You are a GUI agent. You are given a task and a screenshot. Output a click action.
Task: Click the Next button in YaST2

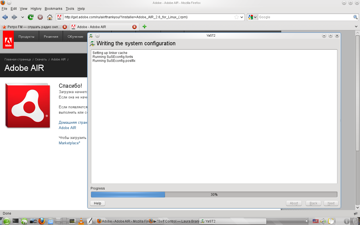click(x=331, y=203)
